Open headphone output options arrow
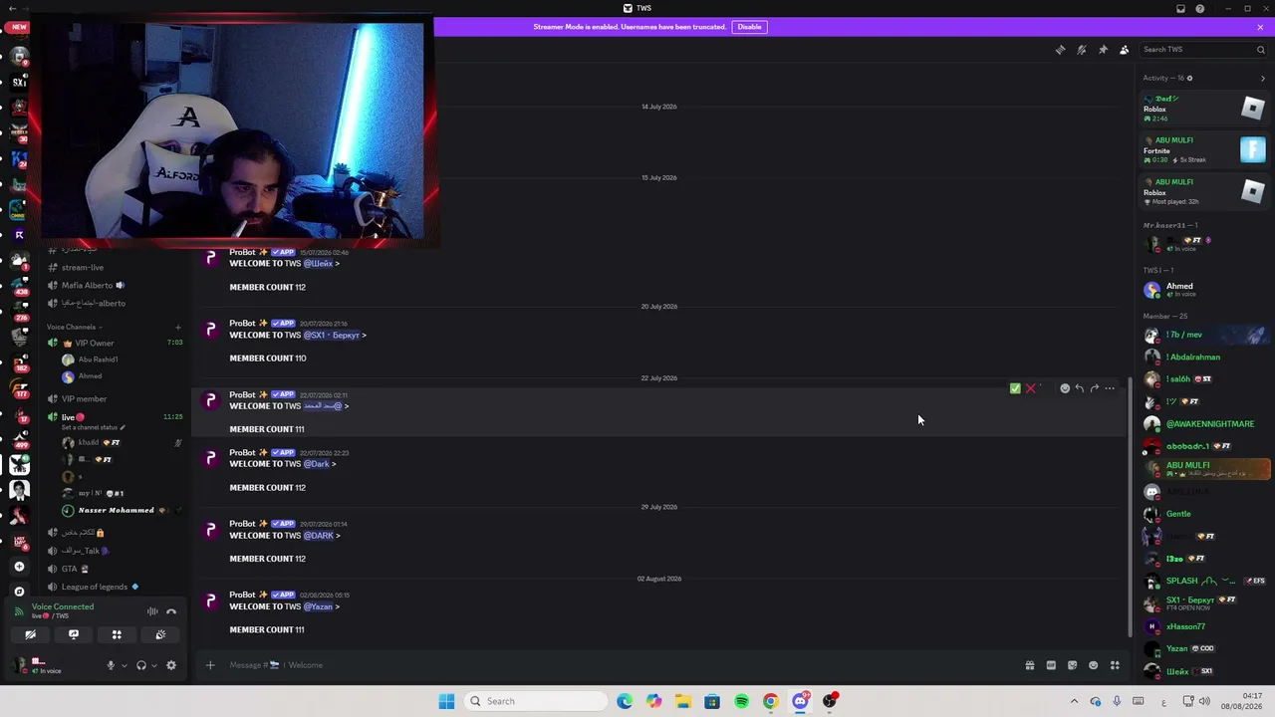The height and width of the screenshot is (717, 1275). point(154,665)
